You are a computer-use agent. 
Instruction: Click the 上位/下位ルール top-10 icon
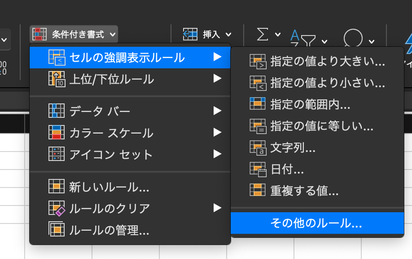57,79
